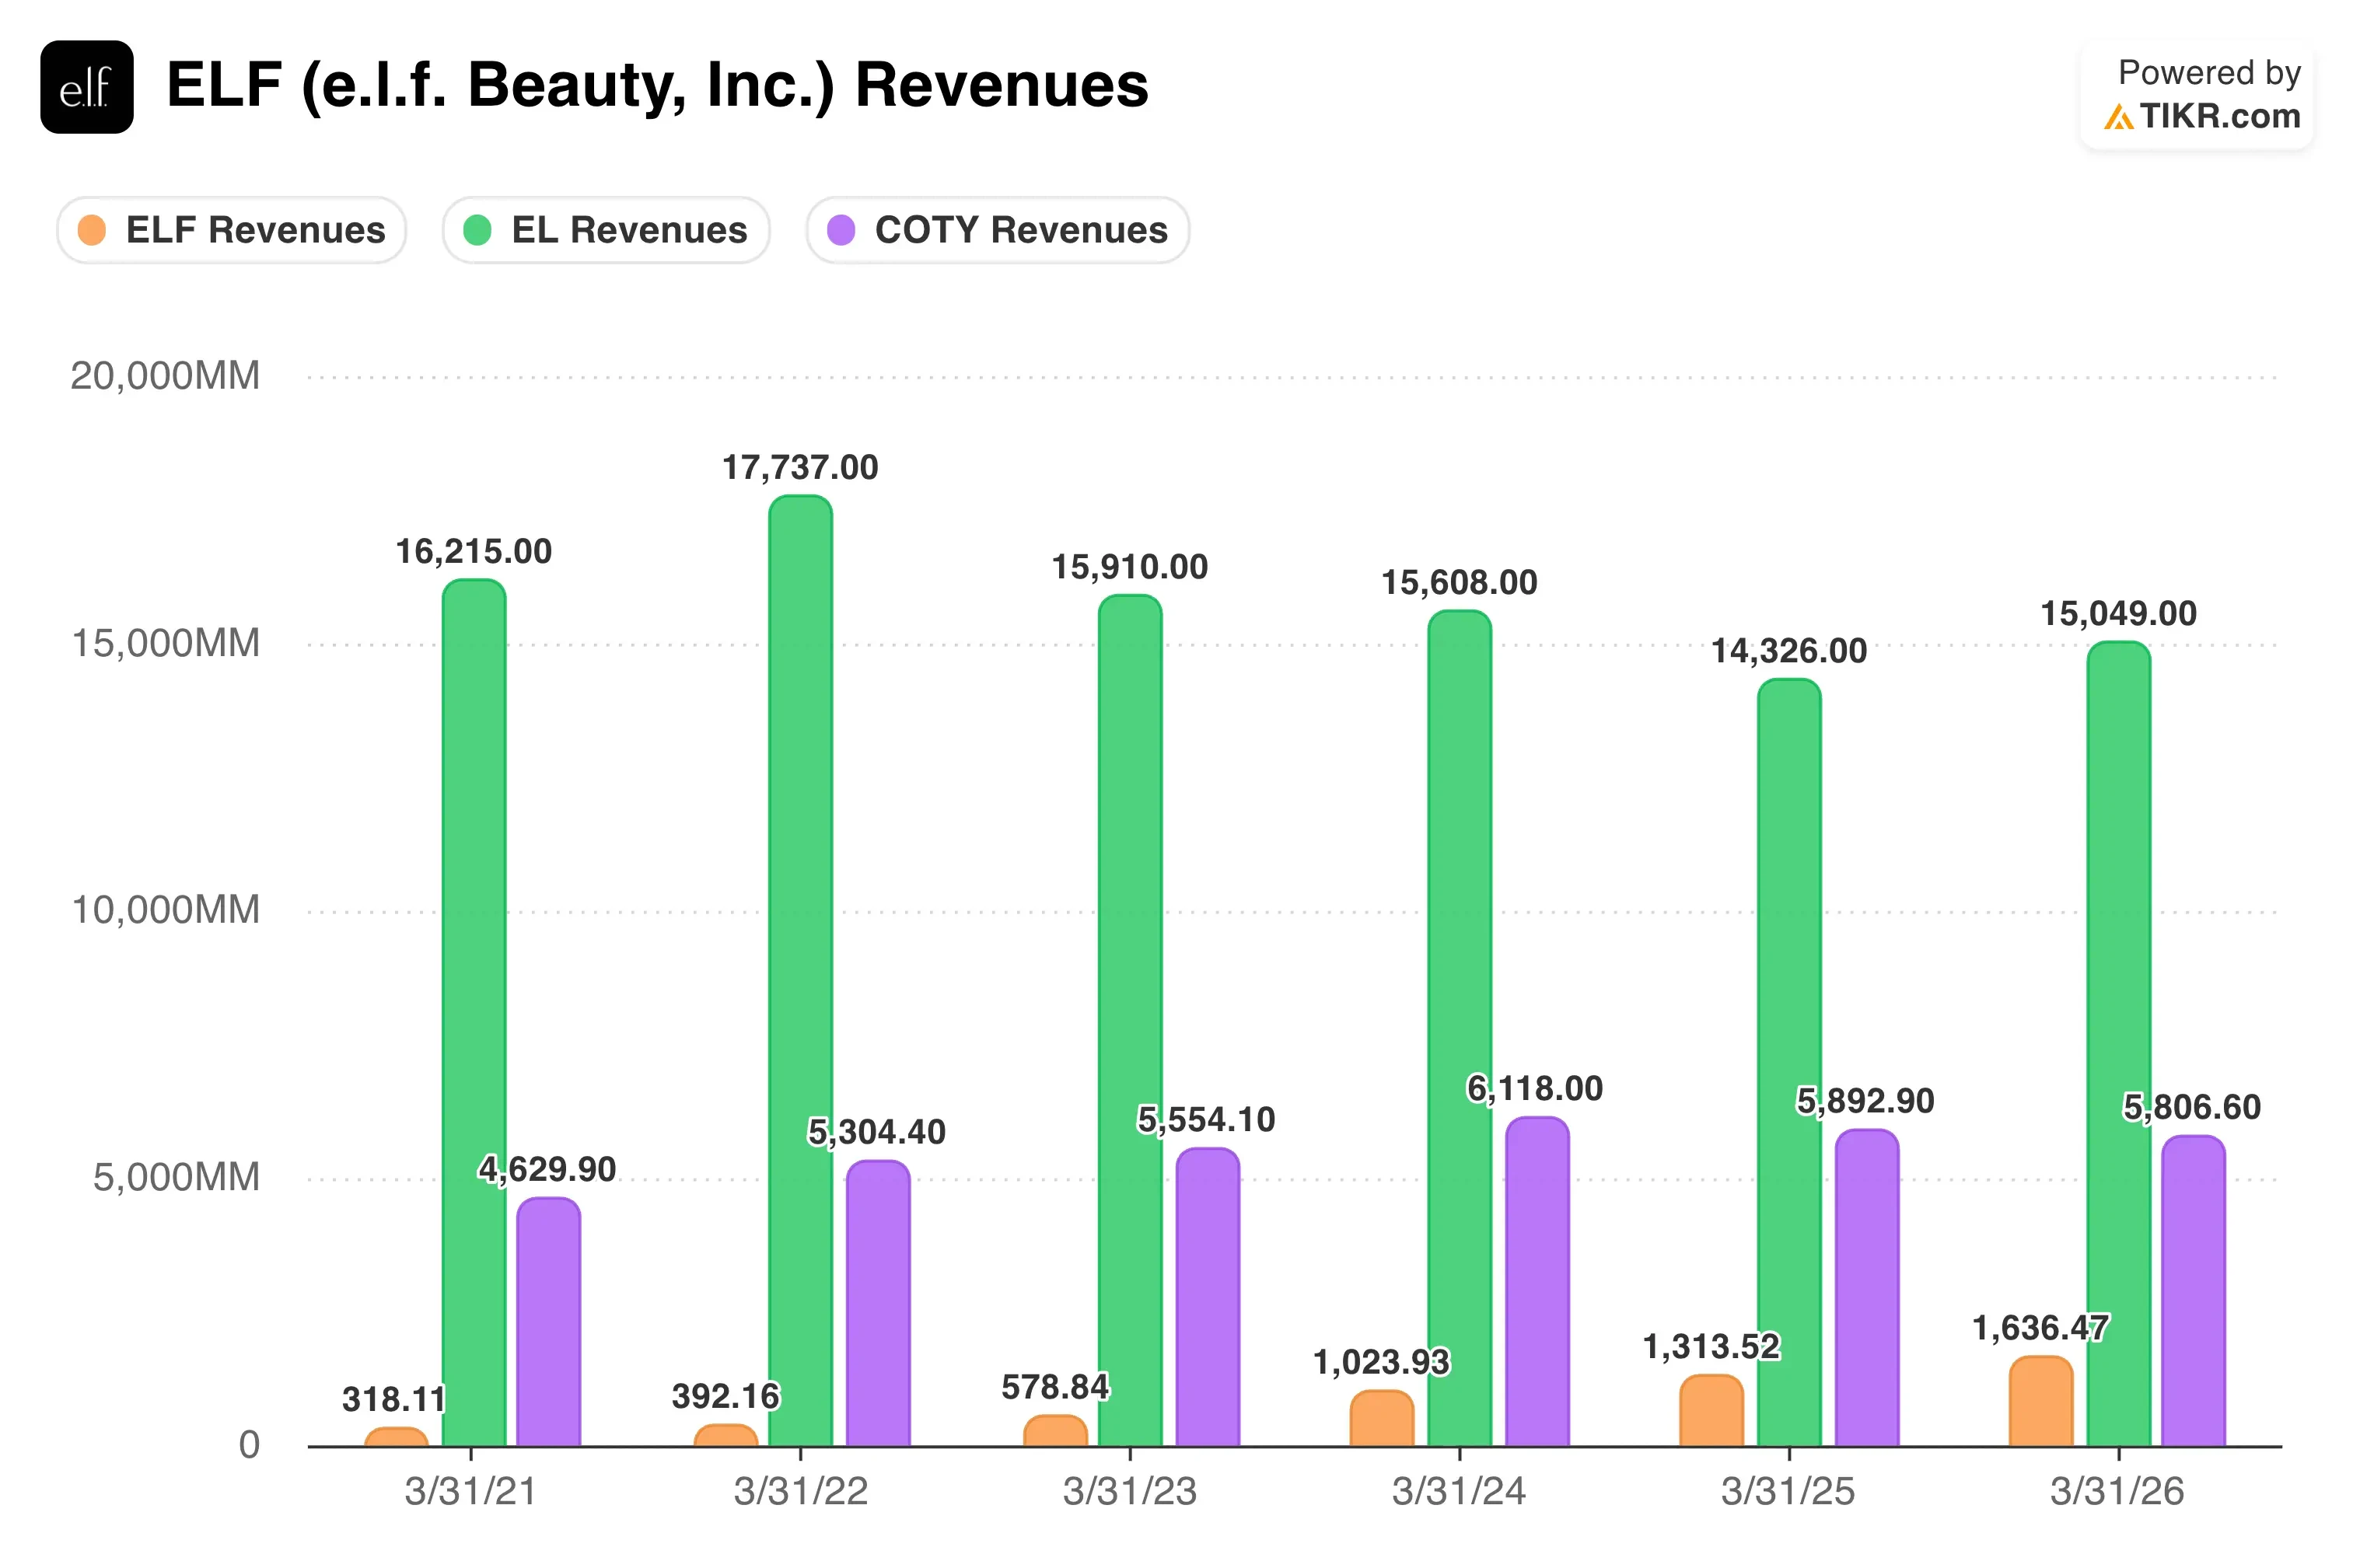Toggle the ELF Revenues legend series
The image size is (2353, 1568).
(x=232, y=230)
